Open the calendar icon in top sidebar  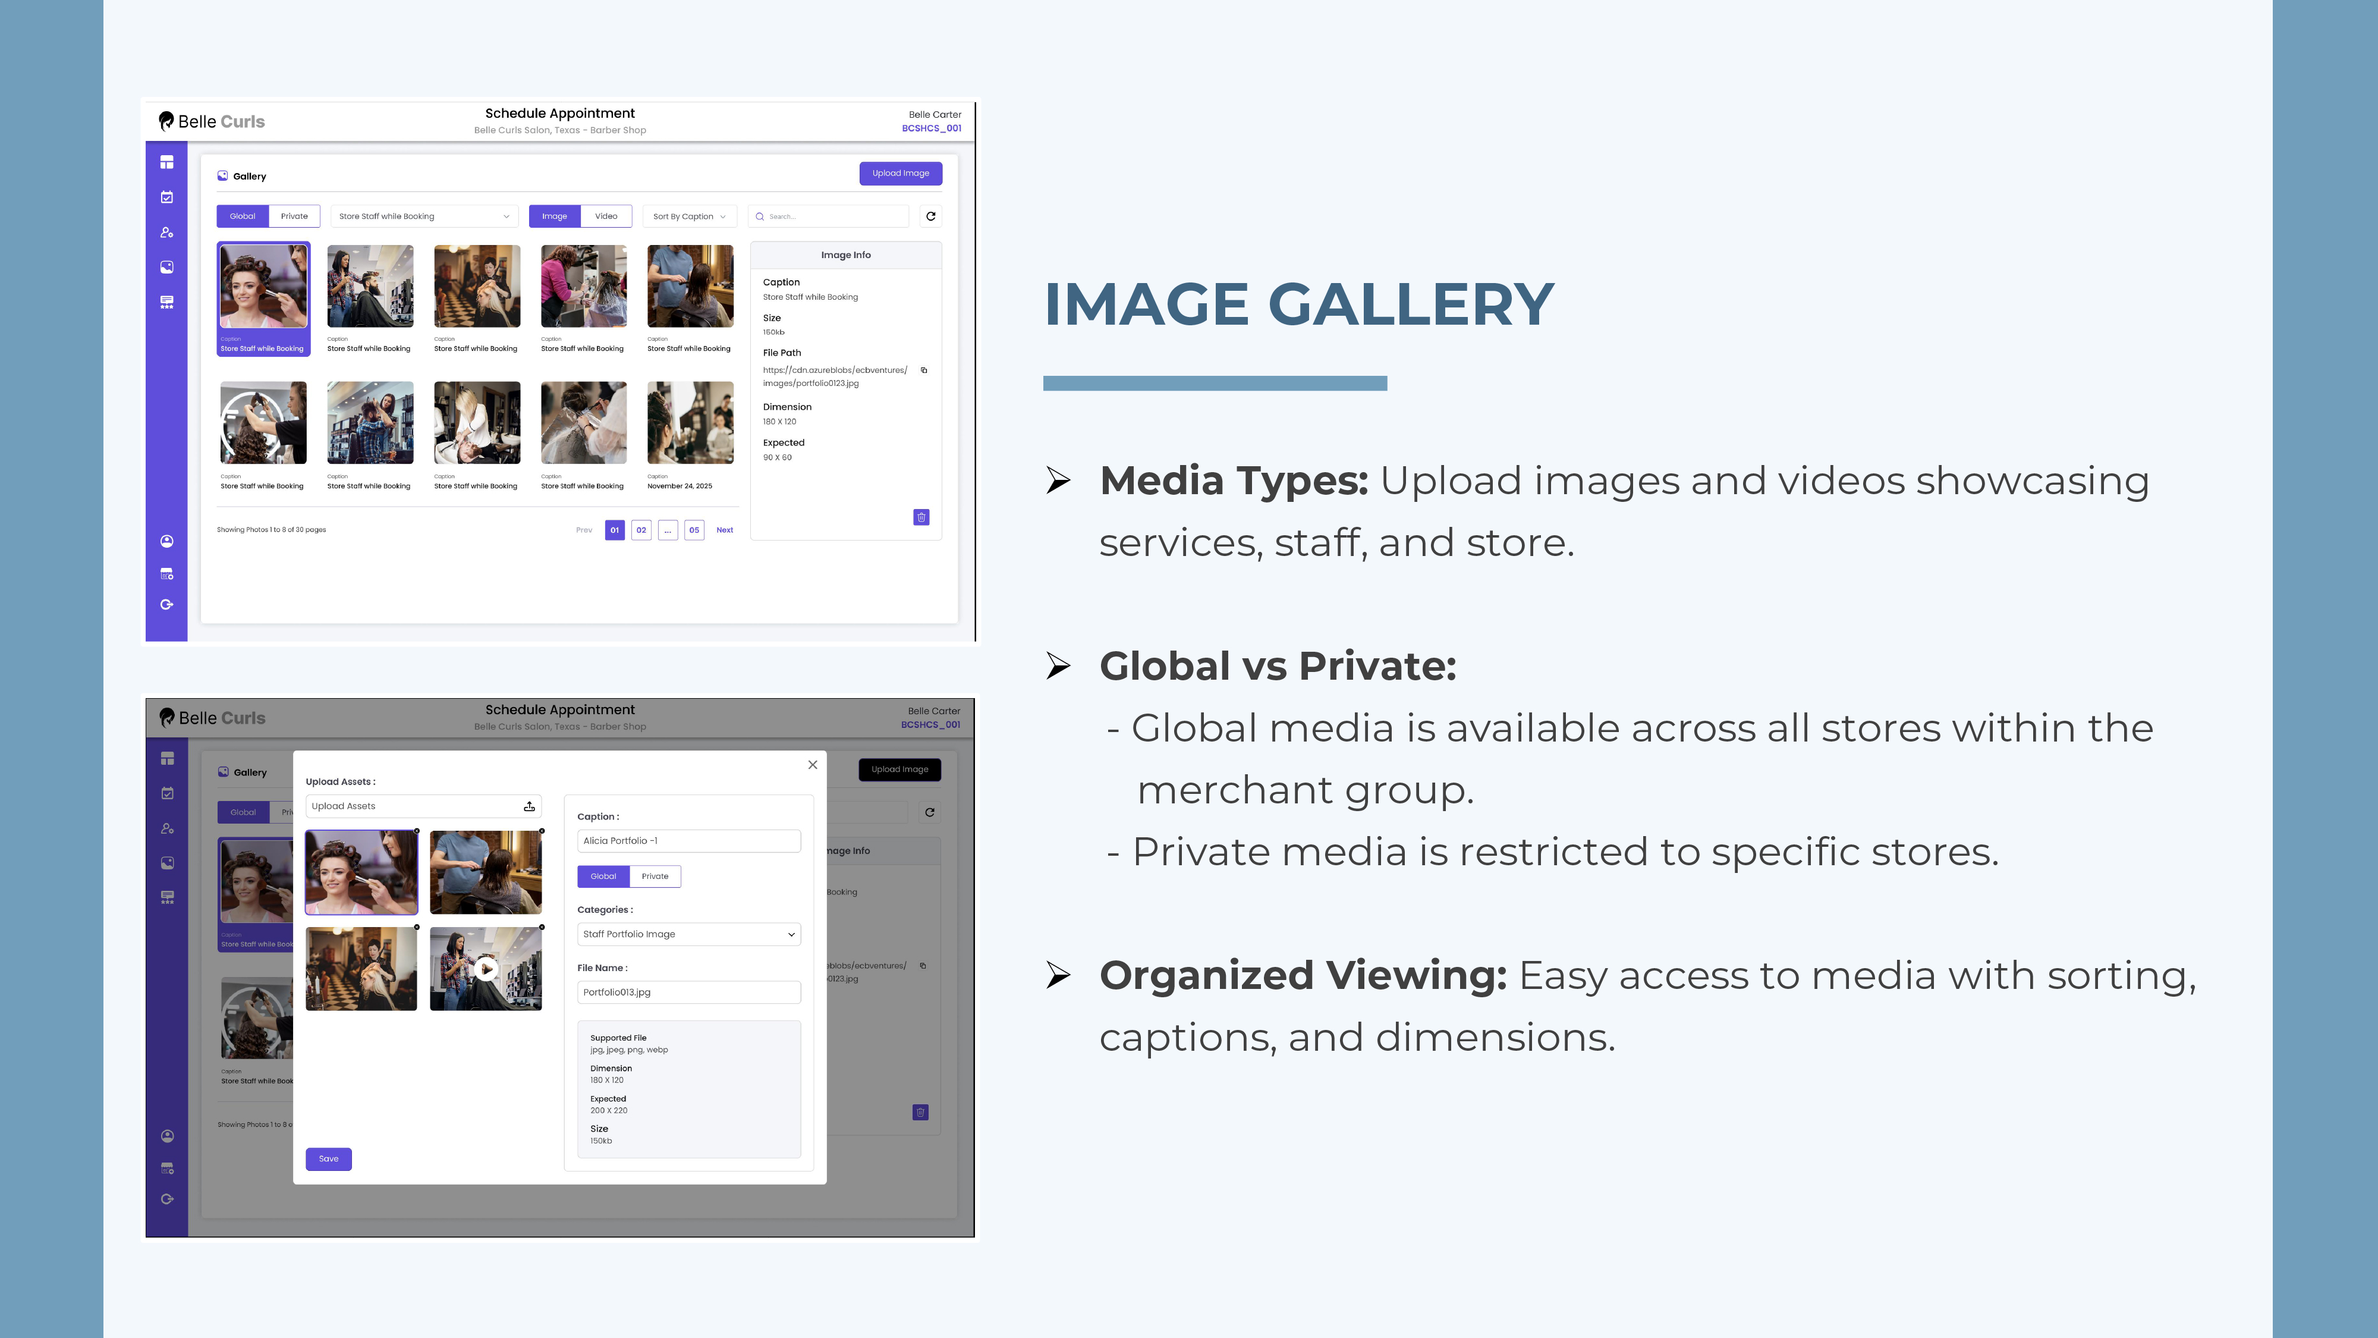[167, 197]
